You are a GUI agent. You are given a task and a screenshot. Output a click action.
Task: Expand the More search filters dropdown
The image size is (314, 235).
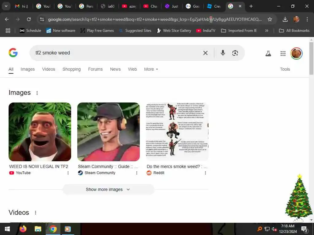[x=151, y=69]
